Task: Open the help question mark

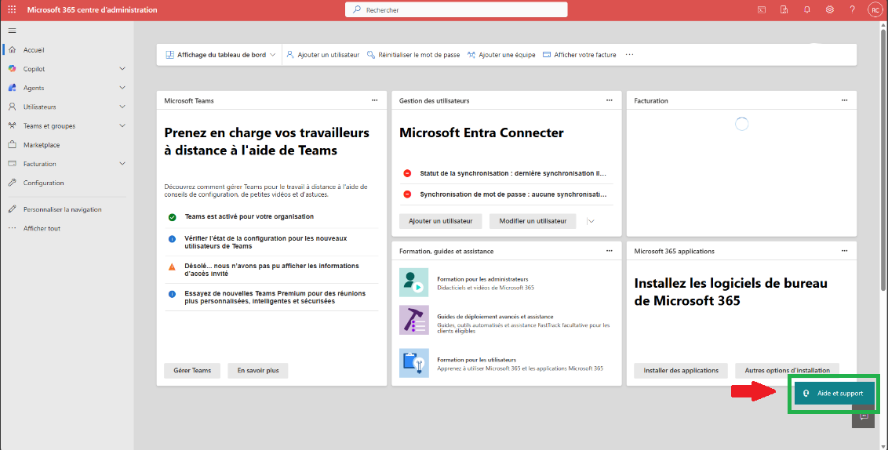Action: tap(853, 9)
